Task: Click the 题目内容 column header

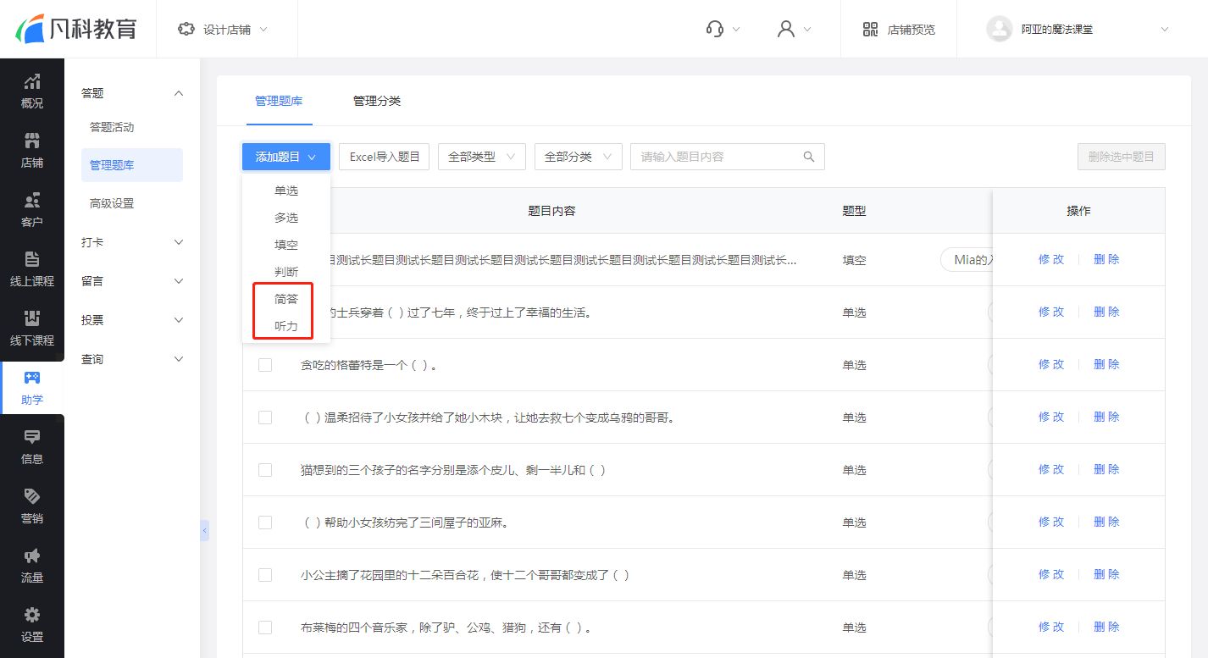Action: point(551,211)
